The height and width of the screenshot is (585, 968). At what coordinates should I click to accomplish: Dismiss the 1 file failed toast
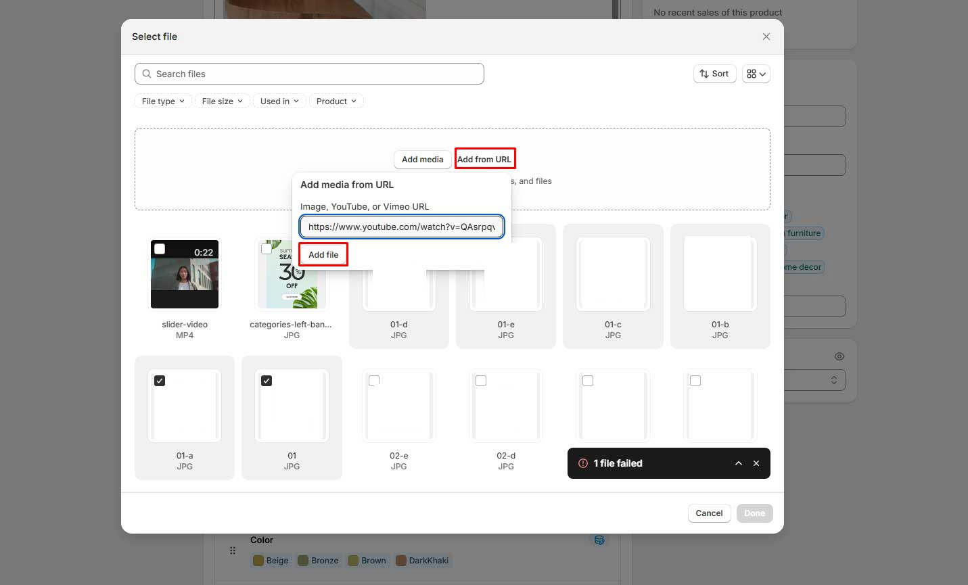tap(756, 463)
